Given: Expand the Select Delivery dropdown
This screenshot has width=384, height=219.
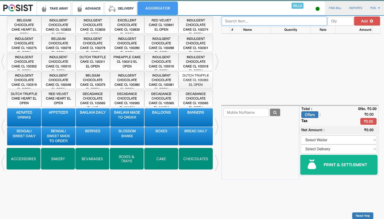Looking at the screenshot, I should (339, 149).
